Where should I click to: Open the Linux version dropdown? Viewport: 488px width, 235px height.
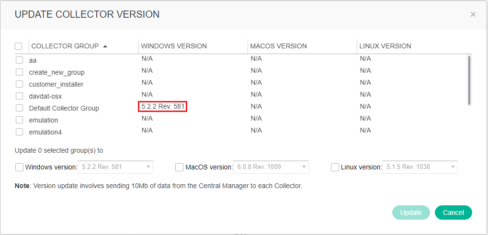coord(420,167)
